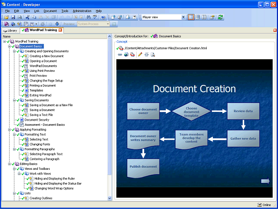
Task: Click the Copy icon in toolbar
Action: click(34, 17)
